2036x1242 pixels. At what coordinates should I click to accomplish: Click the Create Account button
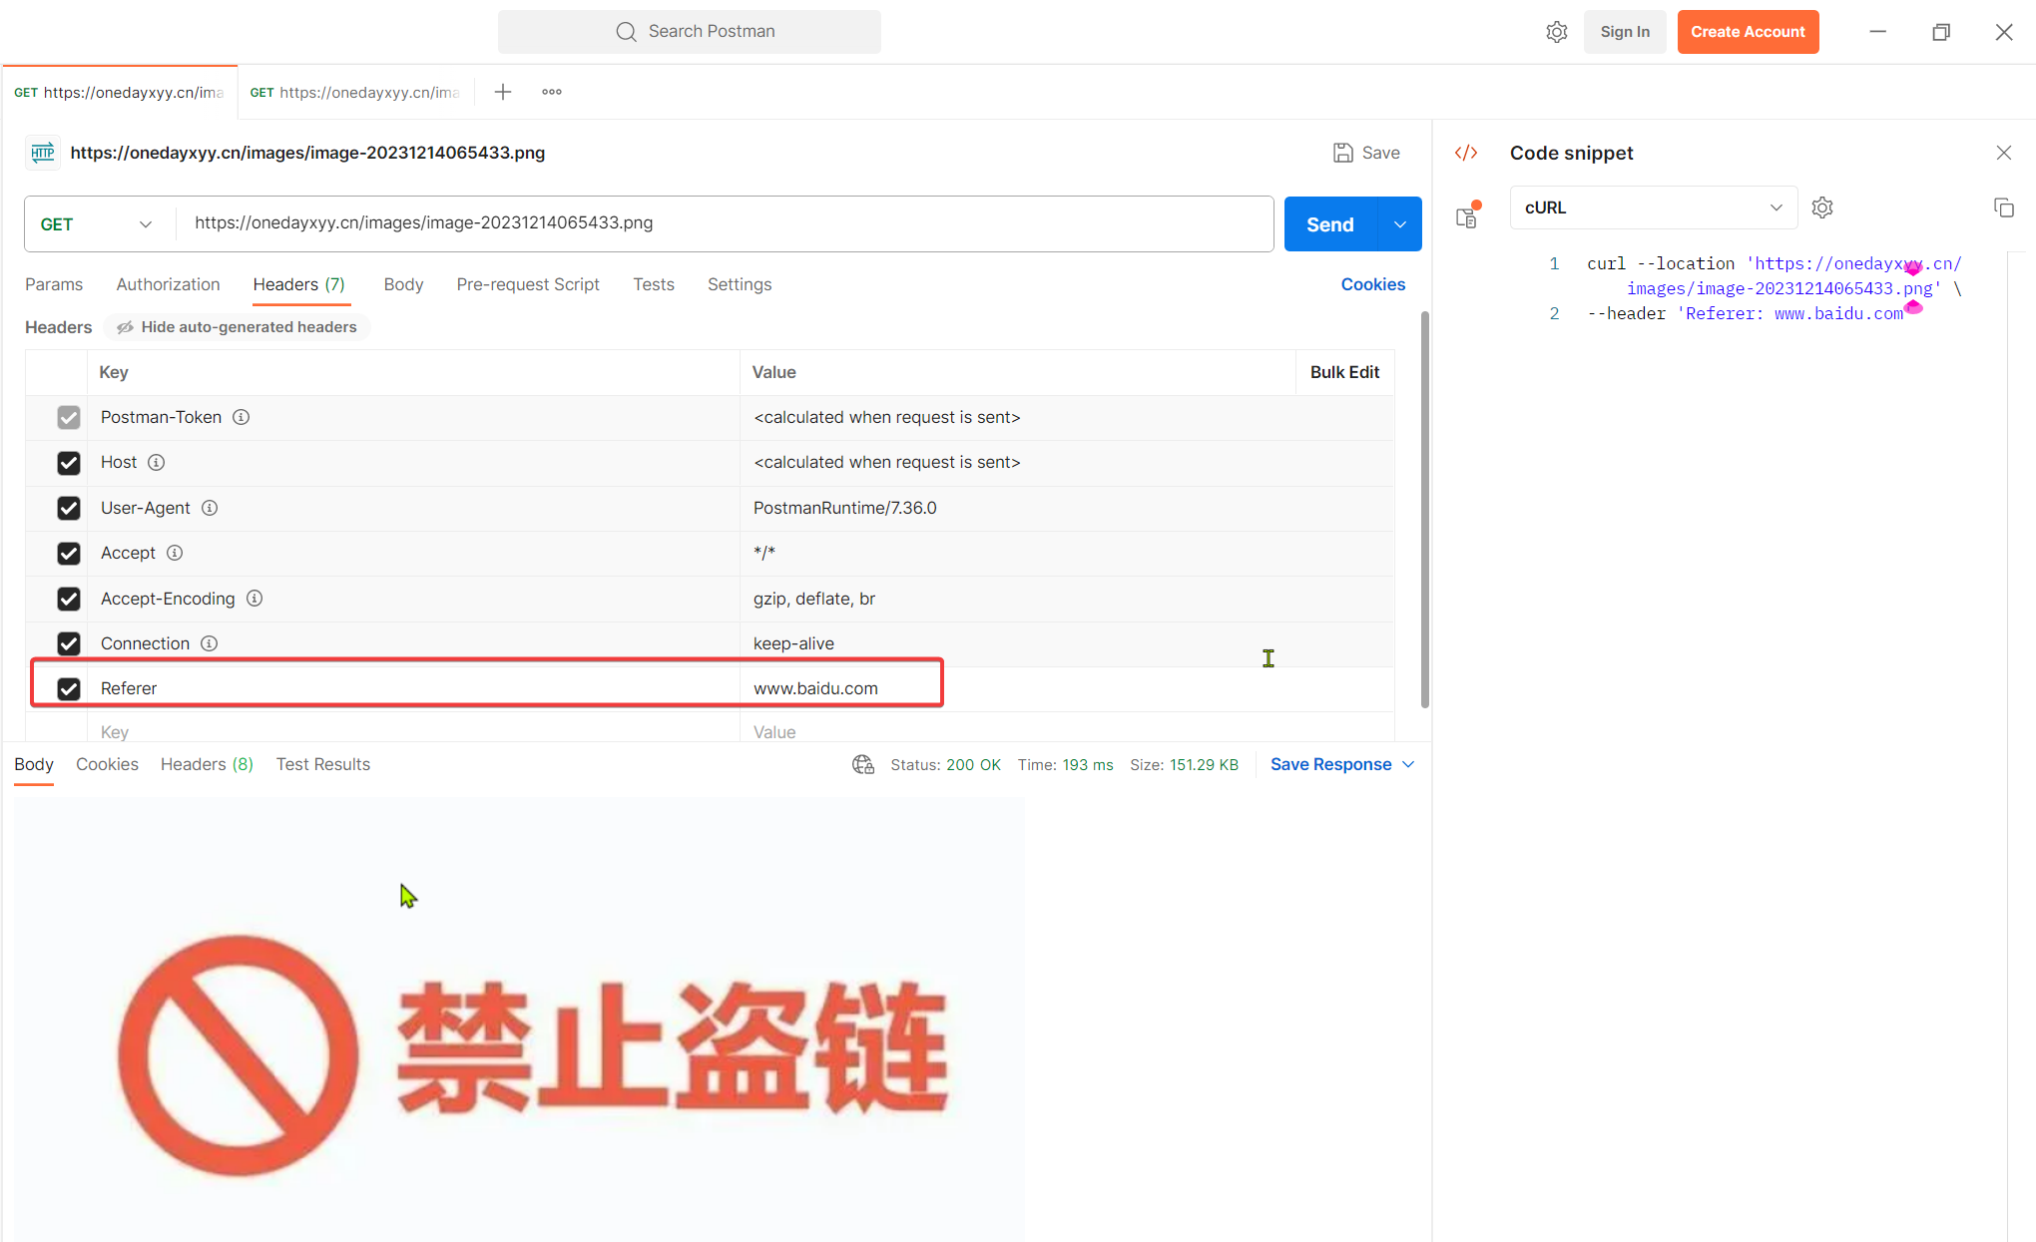point(1748,31)
